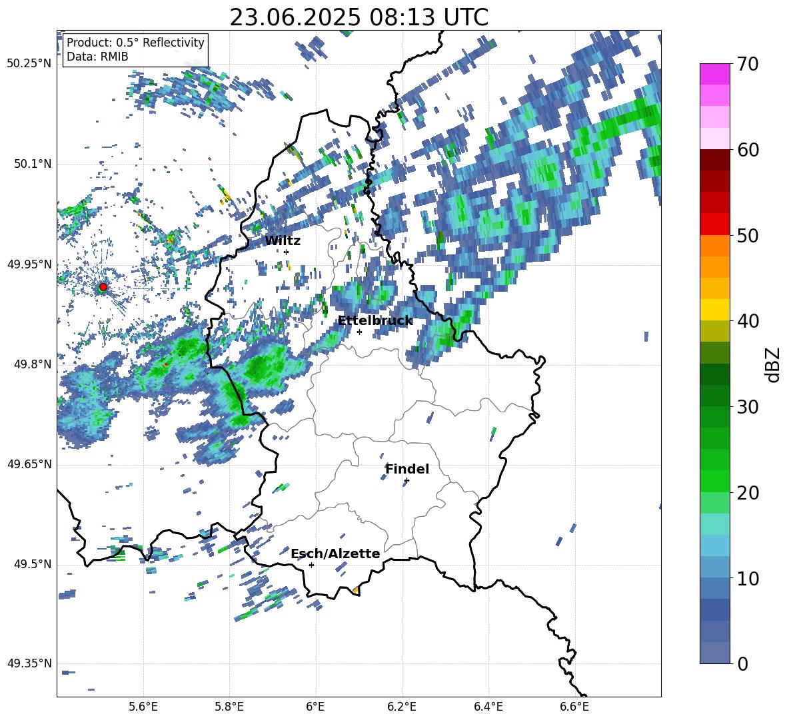
Task: Click the colorbar tick value 10
Action: click(x=748, y=578)
